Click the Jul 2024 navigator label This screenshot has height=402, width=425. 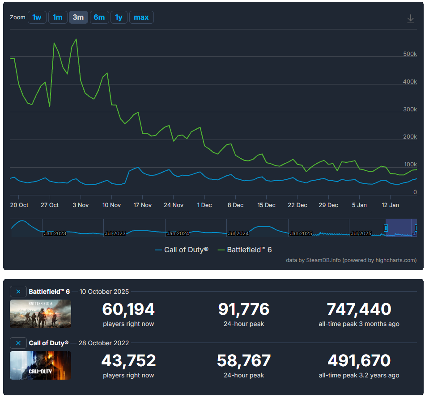tap(238, 233)
